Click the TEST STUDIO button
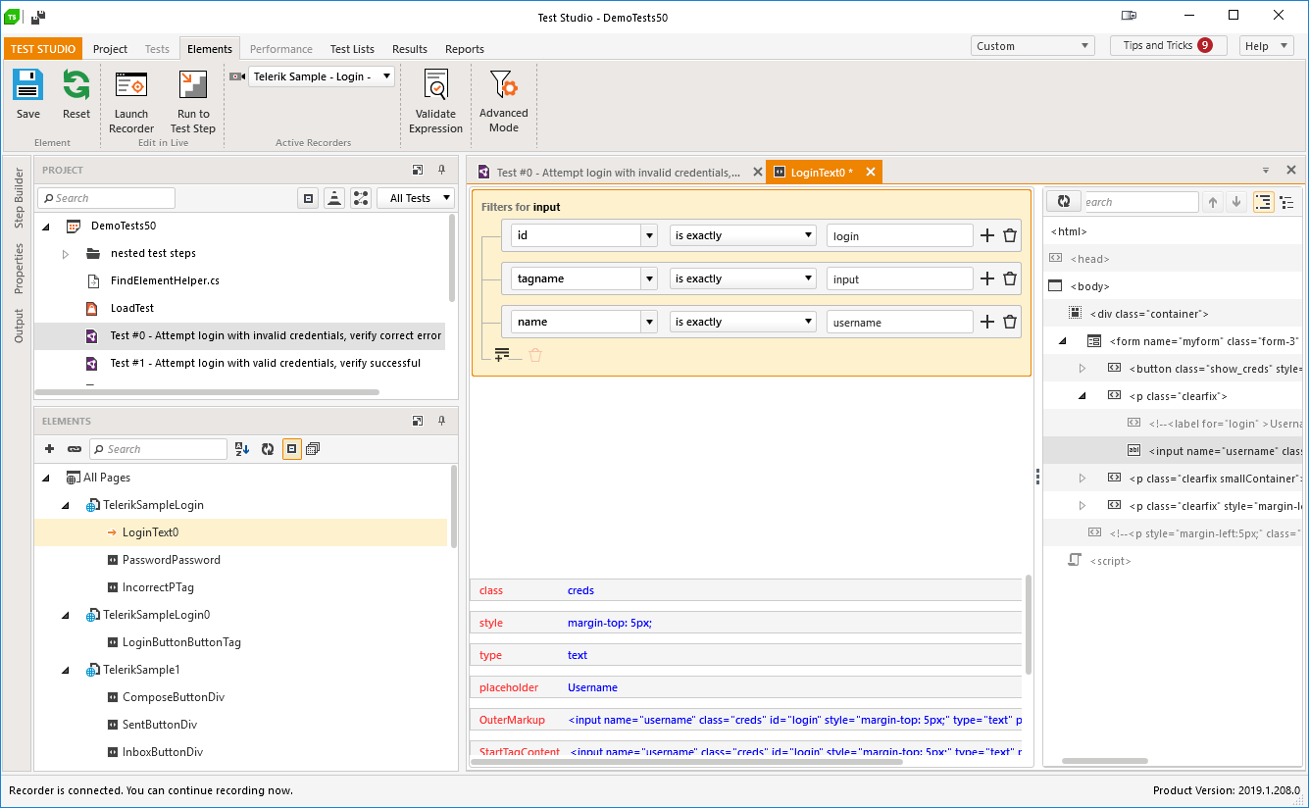The image size is (1309, 808). 43,49
